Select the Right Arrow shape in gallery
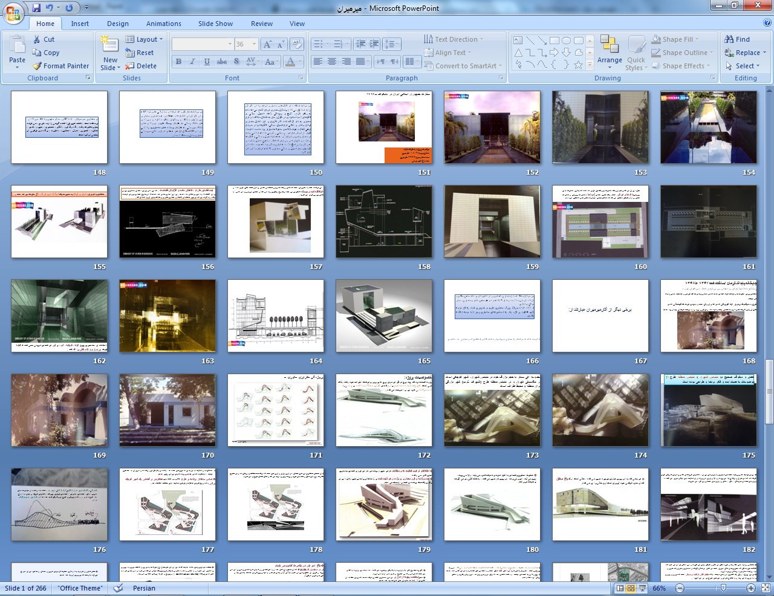 click(554, 53)
